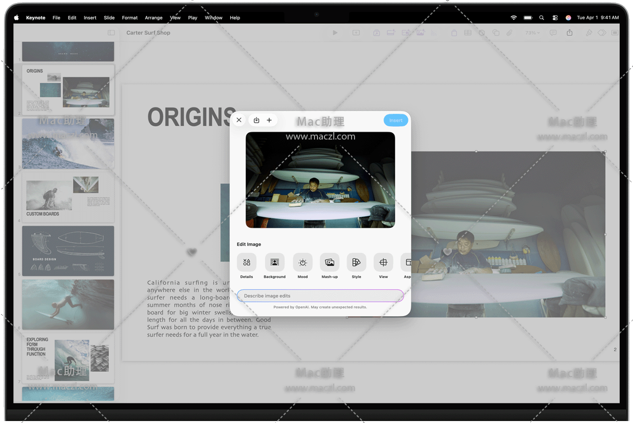Select the Custom Boards slide thumbnail
The image size is (633, 423).
[x=68, y=197]
